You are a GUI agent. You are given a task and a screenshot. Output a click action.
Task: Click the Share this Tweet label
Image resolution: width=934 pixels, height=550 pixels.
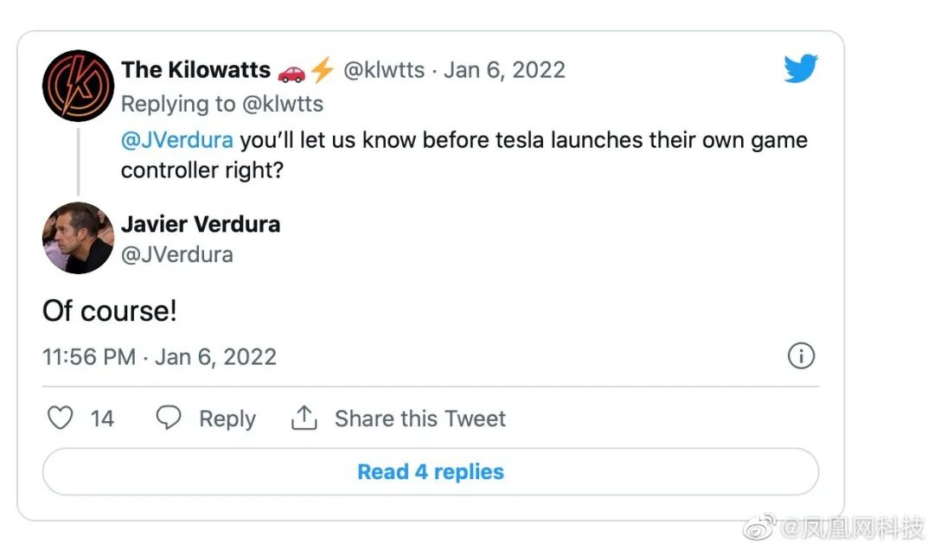click(x=420, y=419)
